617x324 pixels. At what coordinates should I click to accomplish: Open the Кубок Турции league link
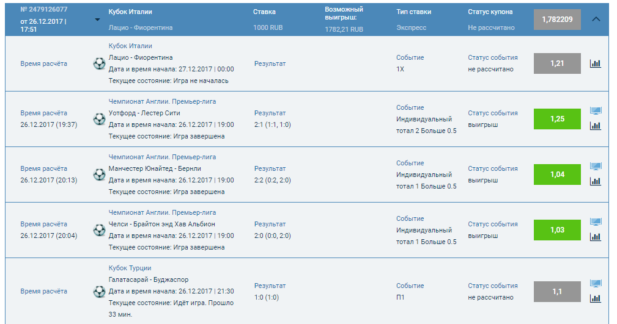(130, 268)
